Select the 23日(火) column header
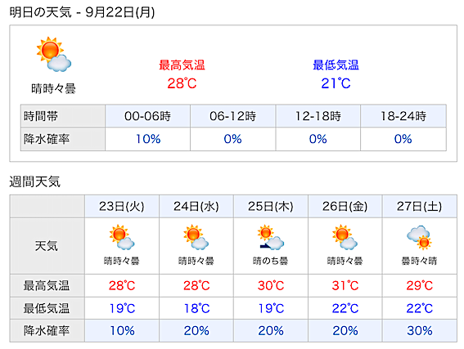The width and height of the screenshot is (464, 349). tap(122, 206)
